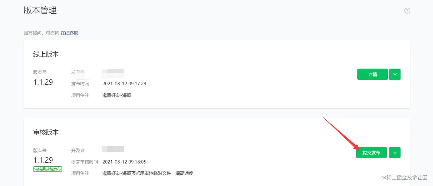Screen dimensions: 433x186
Task: Click the blurred developer name in 审核版本
Action: click(113, 149)
